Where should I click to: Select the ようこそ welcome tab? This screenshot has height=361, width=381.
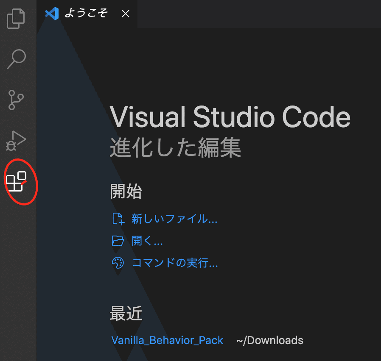[87, 14]
